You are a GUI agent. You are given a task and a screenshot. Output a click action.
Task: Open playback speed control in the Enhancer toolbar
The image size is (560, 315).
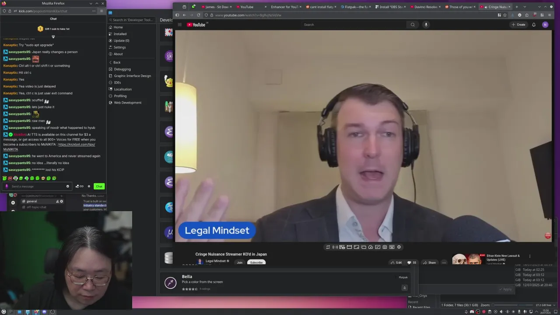[x=371, y=247]
